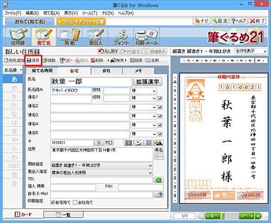The width and height of the screenshot is (271, 223).
Task: Toggle the 連名3 print checkbox
Action: click(160, 116)
